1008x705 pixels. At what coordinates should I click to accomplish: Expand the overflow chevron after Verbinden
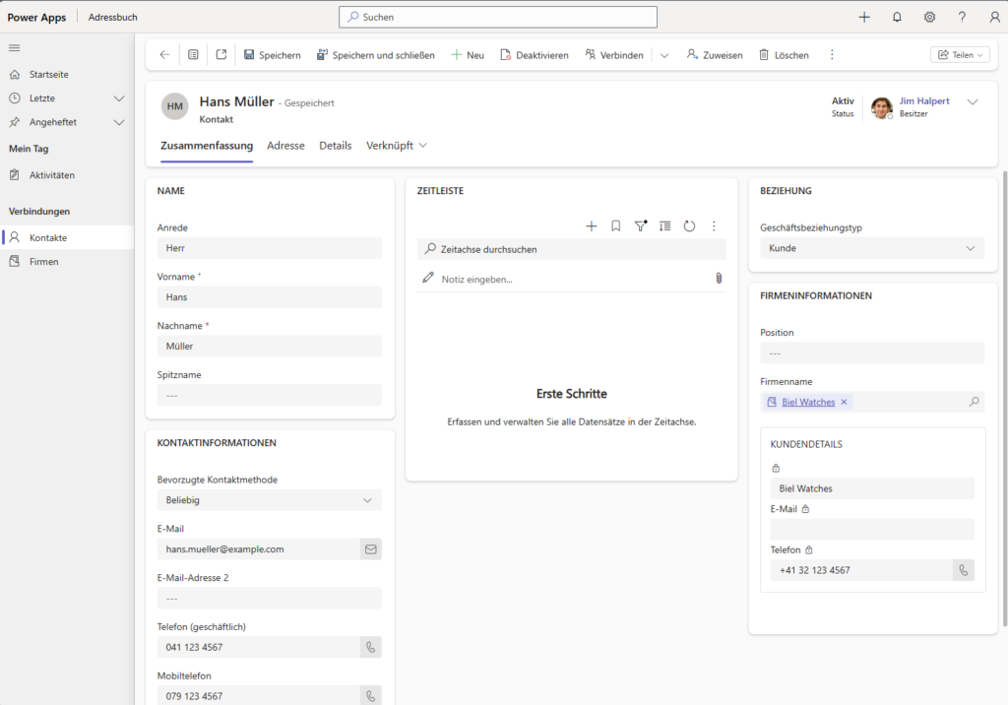pyautogui.click(x=663, y=54)
